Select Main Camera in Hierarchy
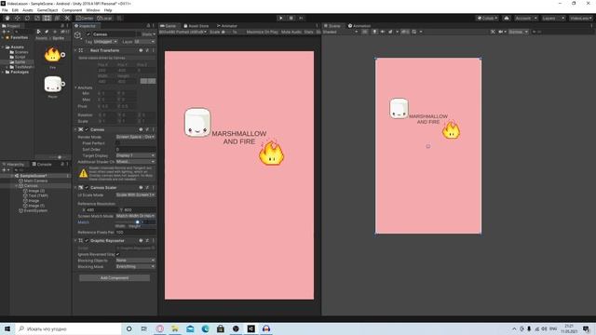This screenshot has width=596, height=335. [x=34, y=181]
